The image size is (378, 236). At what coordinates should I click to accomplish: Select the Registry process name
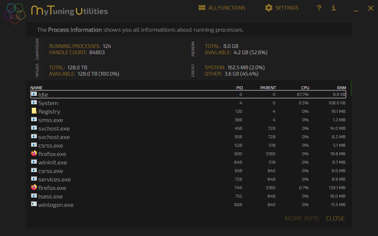coord(49,112)
